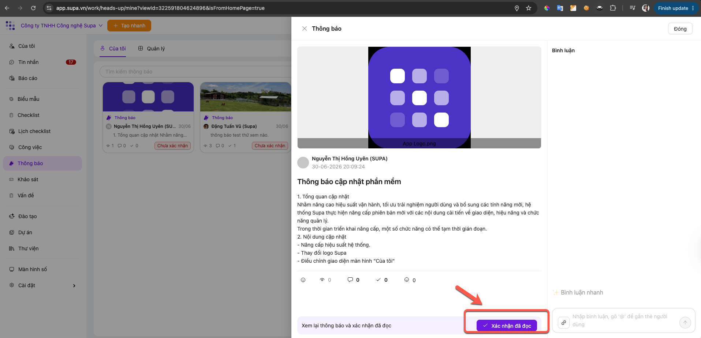Click Chrome three-dot menu beside Finish update

pyautogui.click(x=693, y=8)
